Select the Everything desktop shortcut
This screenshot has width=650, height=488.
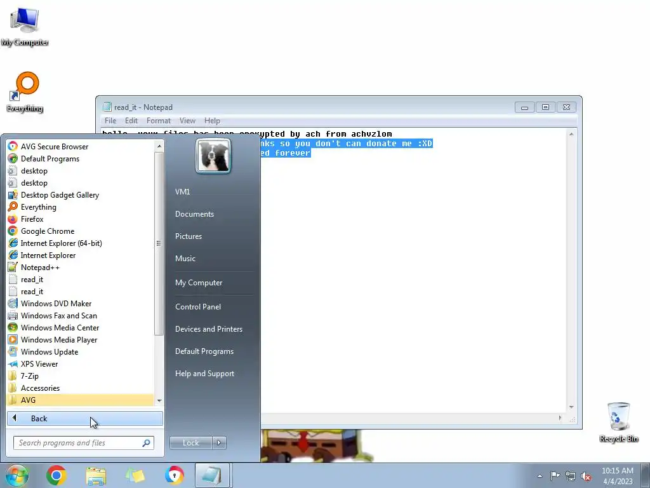[25, 92]
